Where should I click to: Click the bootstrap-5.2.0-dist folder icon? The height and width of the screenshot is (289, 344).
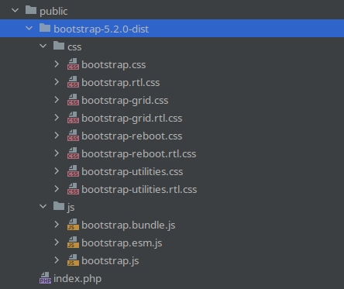click(x=45, y=28)
